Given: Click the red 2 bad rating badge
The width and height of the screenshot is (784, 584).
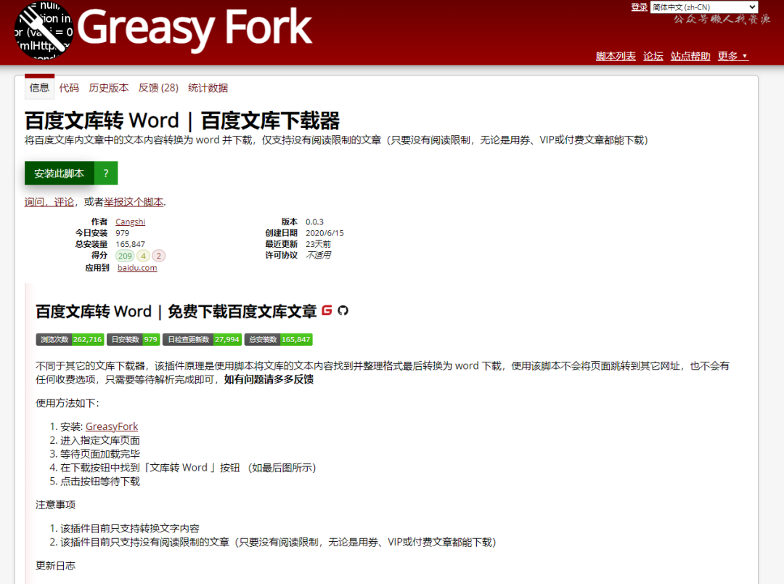Looking at the screenshot, I should coord(158,256).
